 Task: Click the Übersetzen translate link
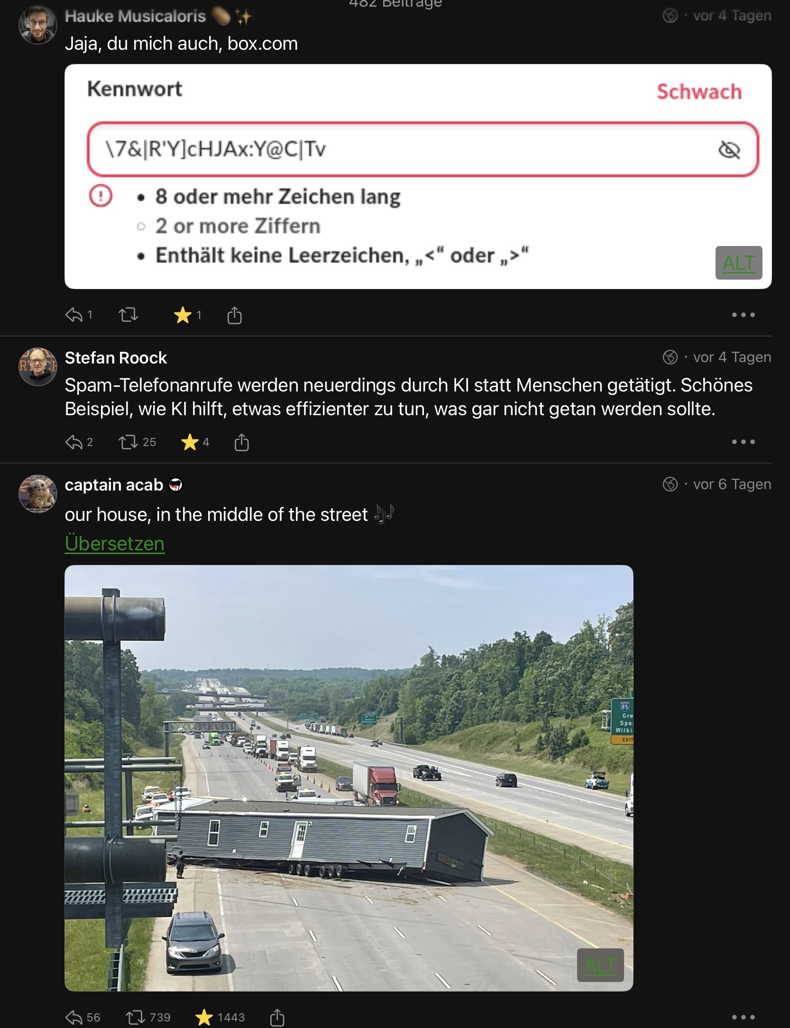[x=115, y=544]
